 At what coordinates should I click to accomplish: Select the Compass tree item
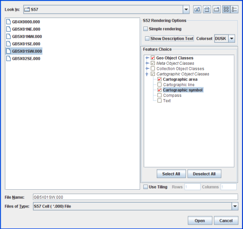click(x=172, y=95)
